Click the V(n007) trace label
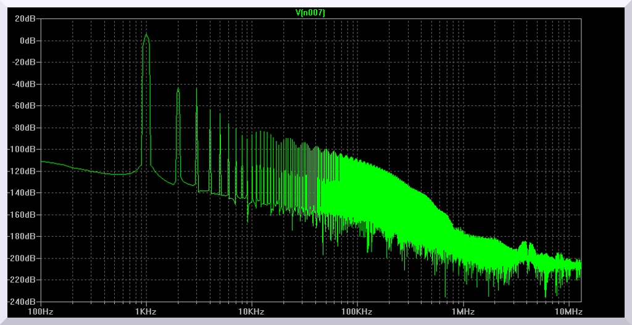This screenshot has height=325, width=632. click(310, 12)
